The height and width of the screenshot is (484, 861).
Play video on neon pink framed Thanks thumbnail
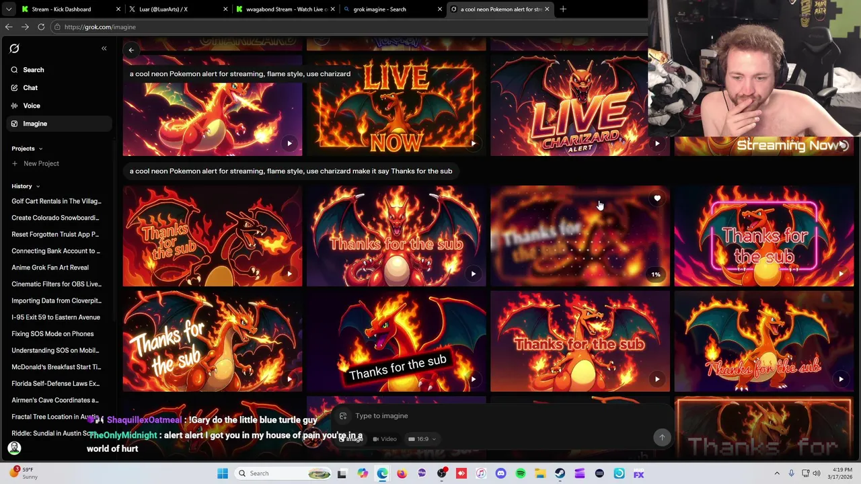coord(841,274)
